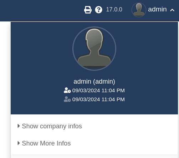The height and width of the screenshot is (158, 179).
Task: Click the small admin avatar in header
Action: [x=139, y=10]
